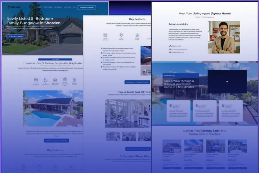Open the Walk-Through navigation link

tap(48, 7)
